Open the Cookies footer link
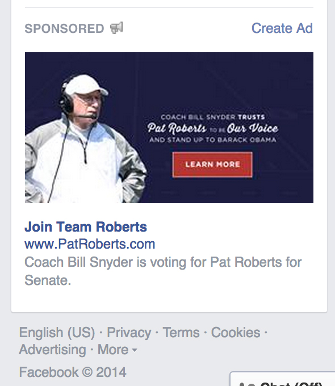 [x=236, y=333]
